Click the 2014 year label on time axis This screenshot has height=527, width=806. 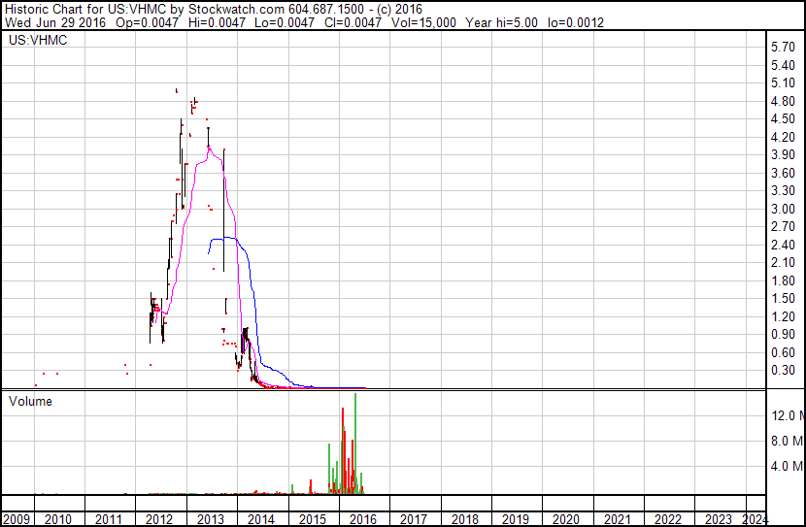click(261, 519)
